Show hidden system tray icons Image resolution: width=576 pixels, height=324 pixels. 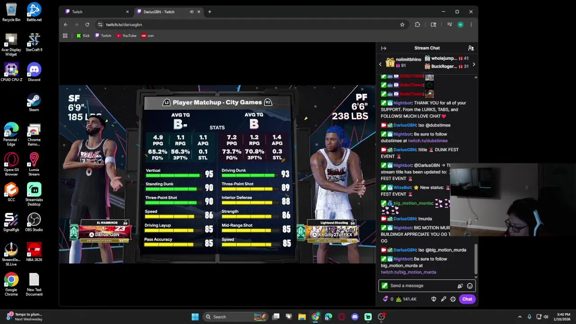pyautogui.click(x=520, y=317)
